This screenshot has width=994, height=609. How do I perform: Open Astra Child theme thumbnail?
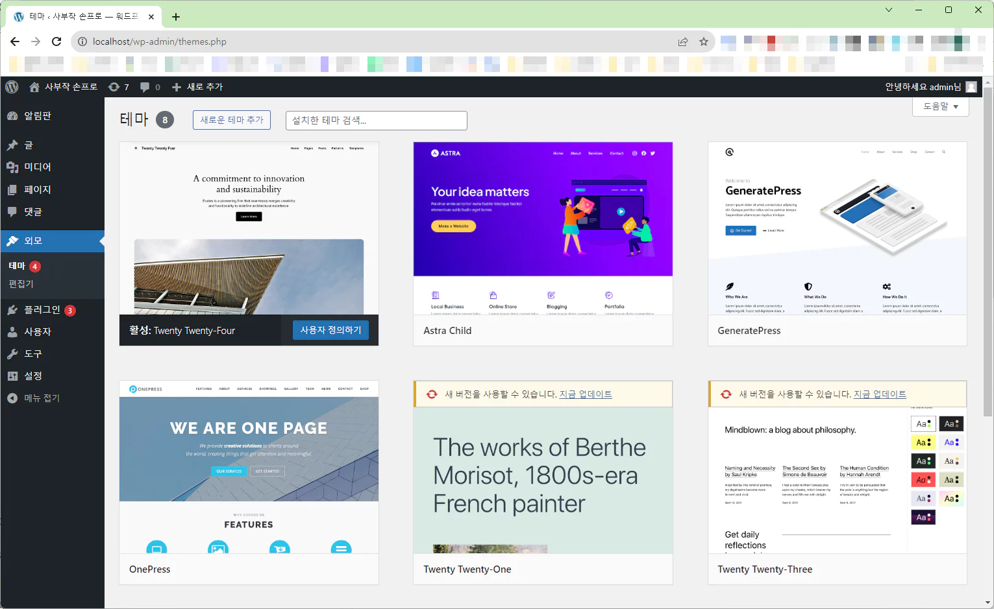[x=543, y=228]
